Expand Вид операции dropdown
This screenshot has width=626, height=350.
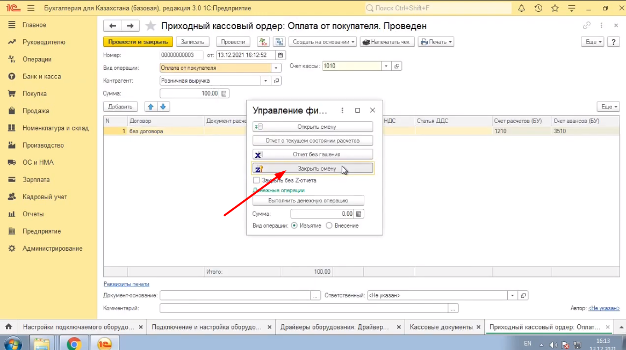(276, 68)
